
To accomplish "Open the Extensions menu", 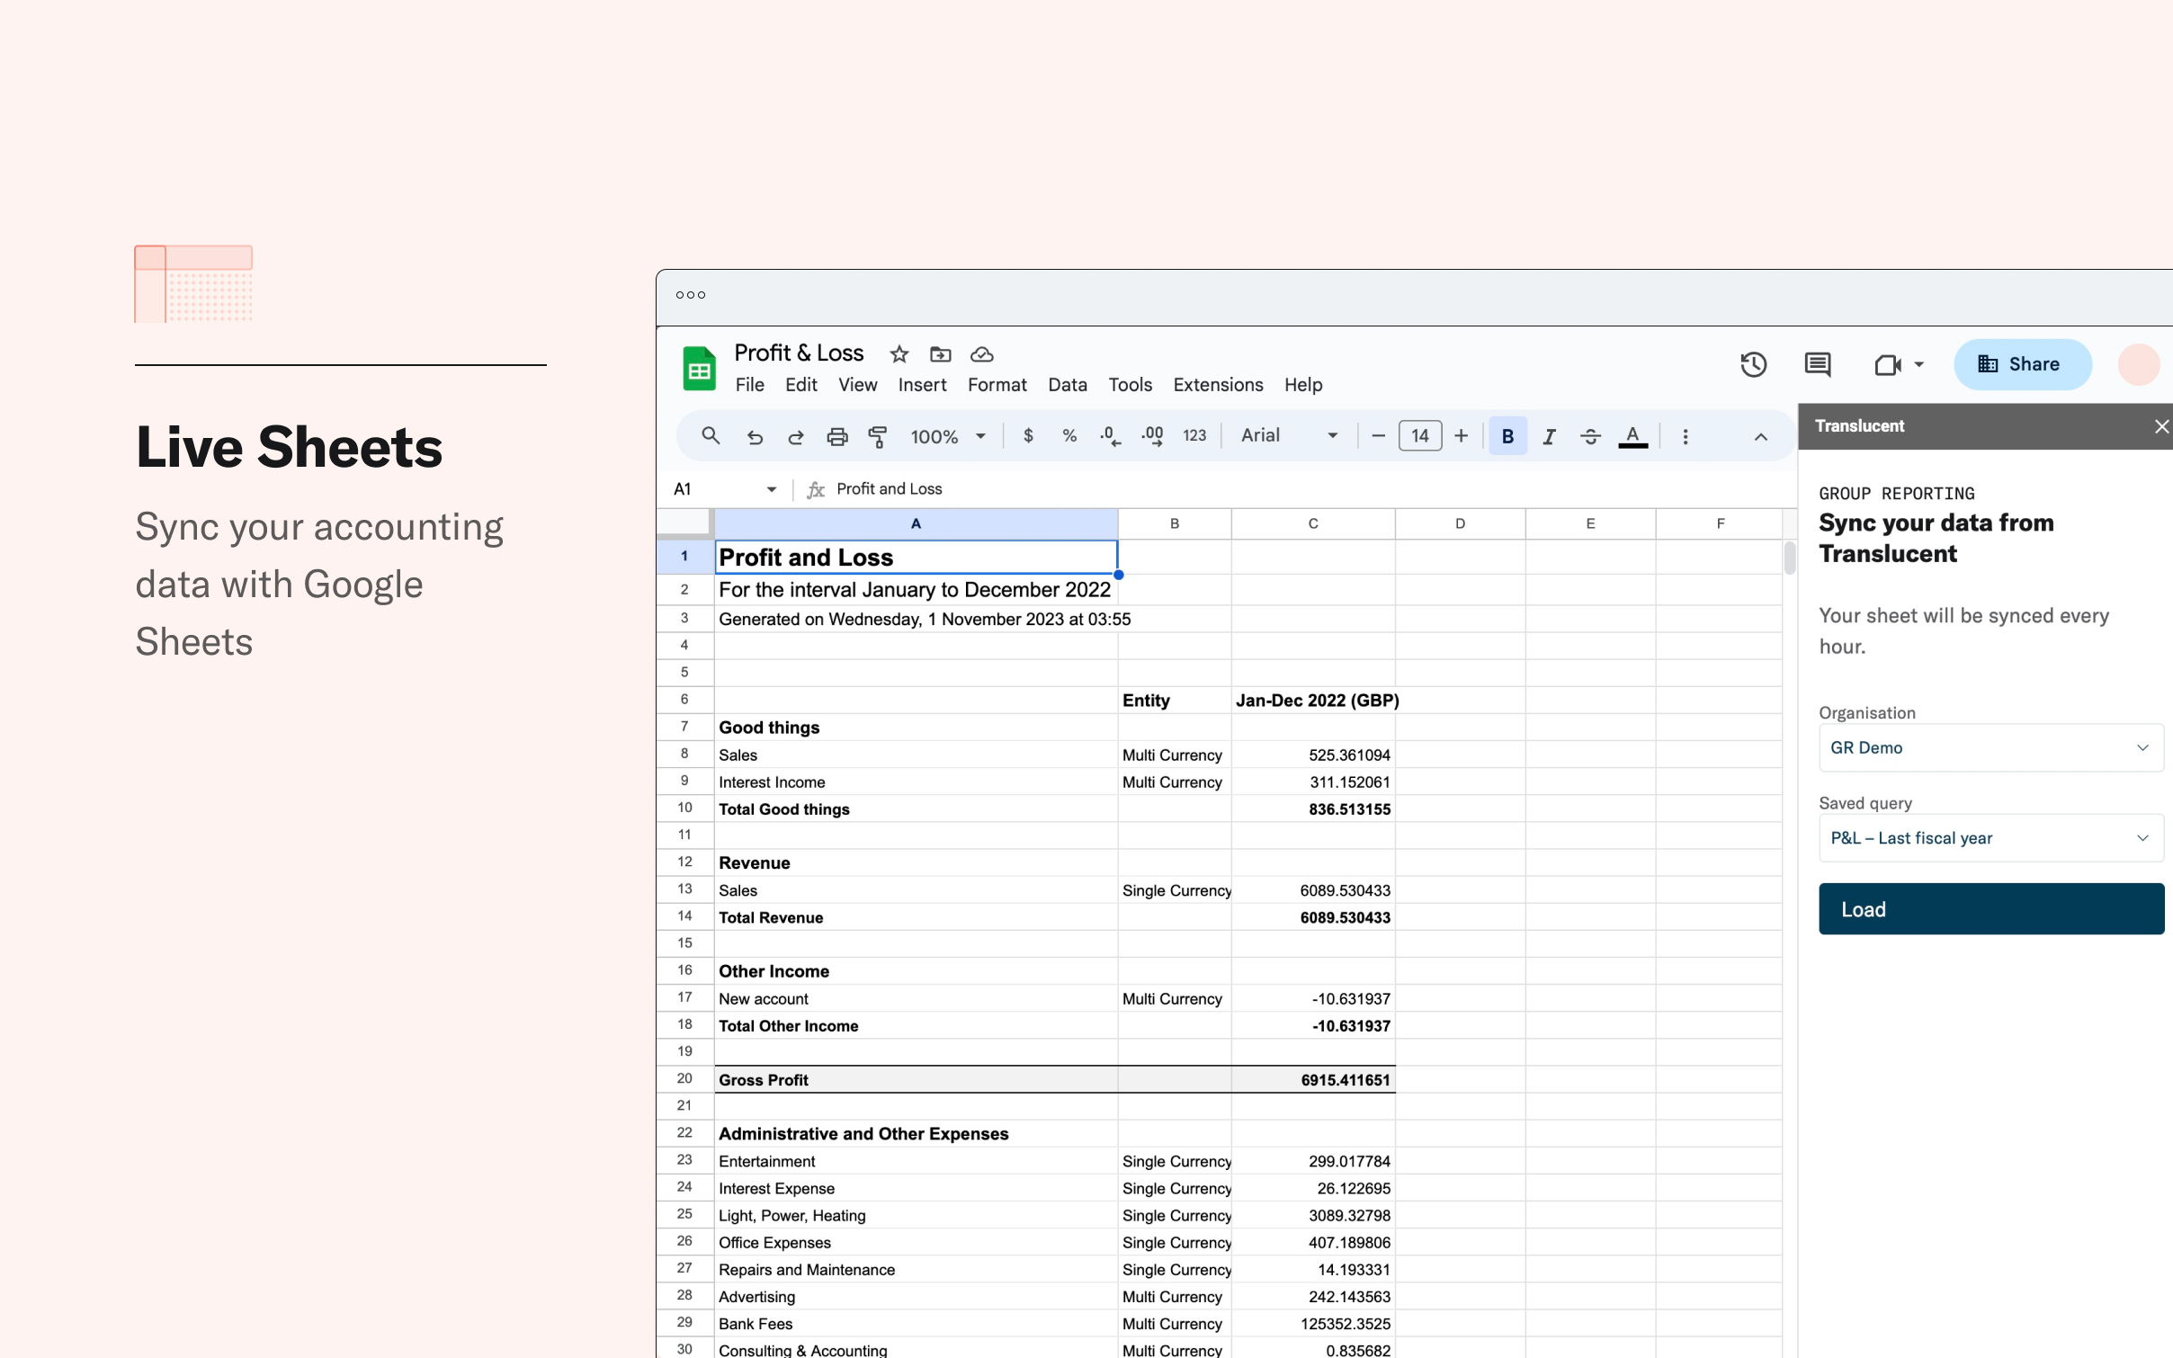I will 1218,385.
